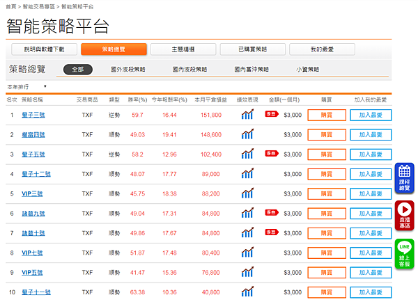Image resolution: width=418 pixels, height=302 pixels.
Task: Click 購買 for 量子十一號
Action: [x=327, y=292]
